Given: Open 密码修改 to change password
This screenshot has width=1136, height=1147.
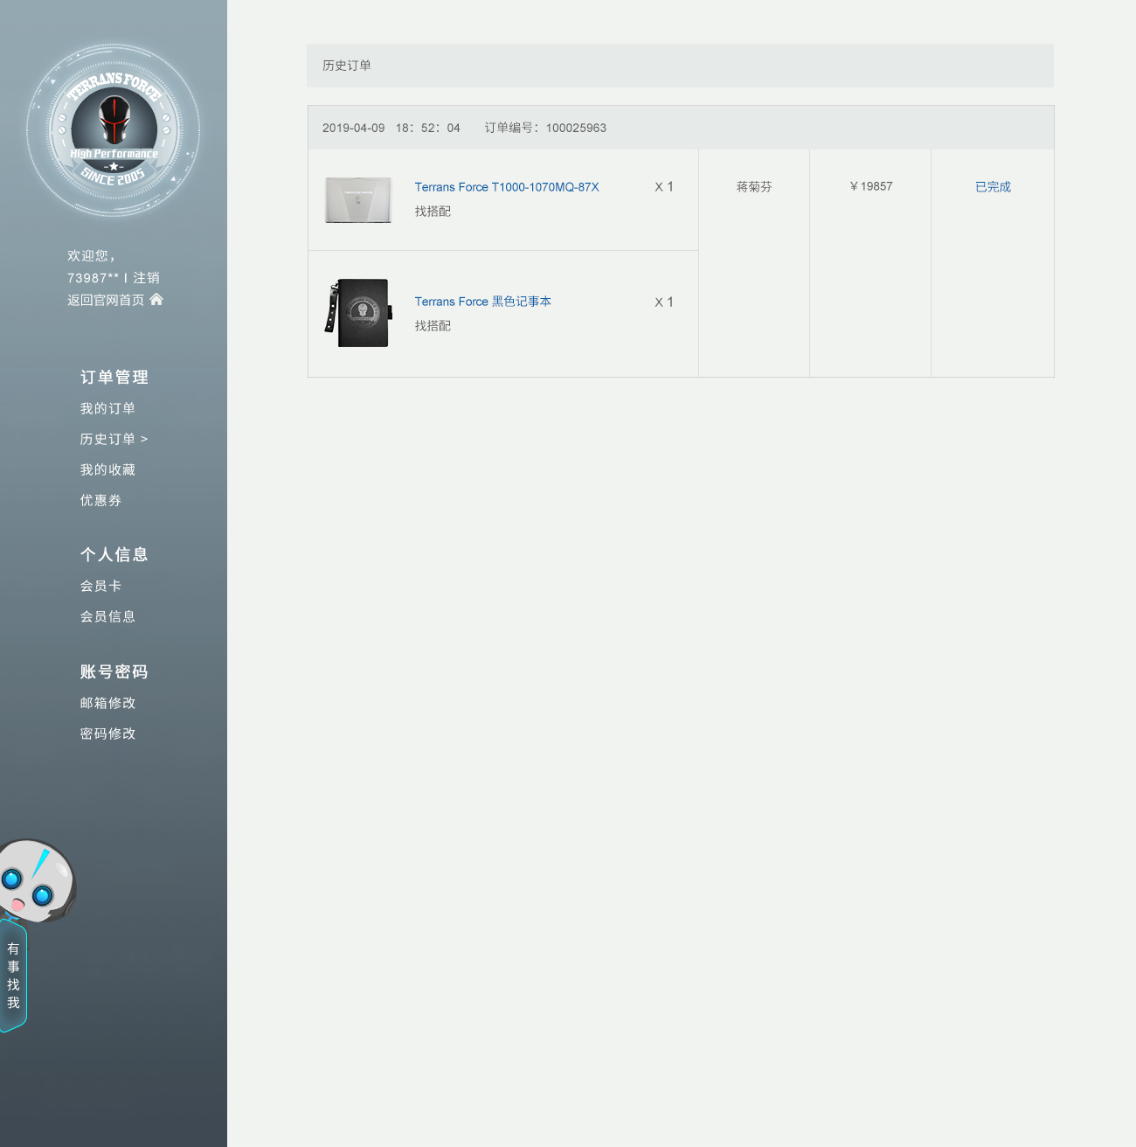Looking at the screenshot, I should pos(107,733).
